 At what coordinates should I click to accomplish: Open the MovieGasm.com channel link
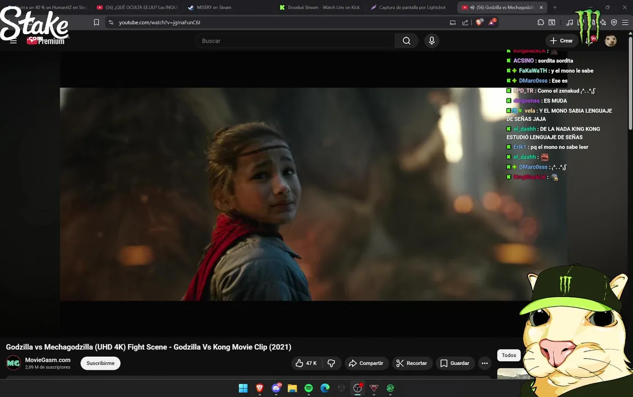tap(47, 360)
